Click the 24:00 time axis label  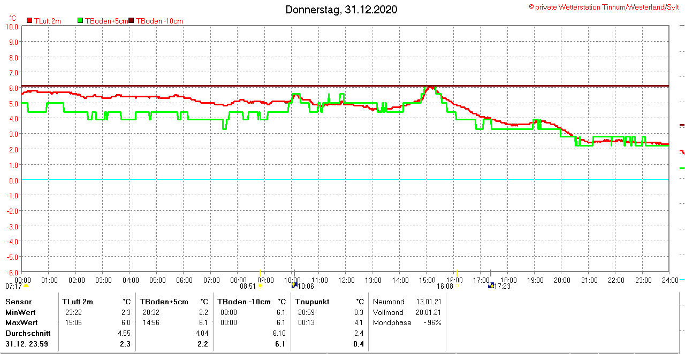[x=669, y=280]
